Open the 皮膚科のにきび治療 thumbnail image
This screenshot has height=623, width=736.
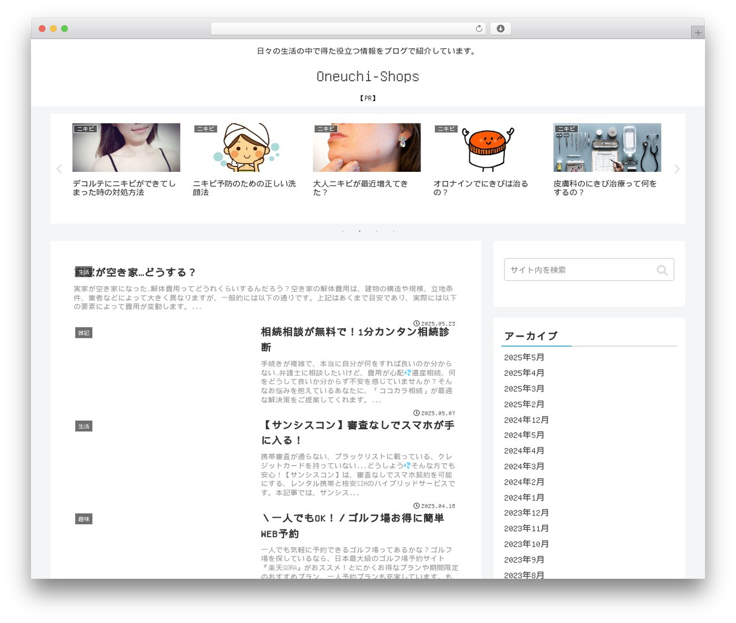click(607, 147)
